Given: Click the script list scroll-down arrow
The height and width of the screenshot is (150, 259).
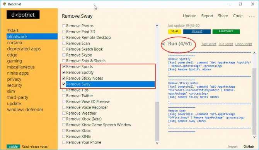Looking at the screenshot, I should click(157, 143).
